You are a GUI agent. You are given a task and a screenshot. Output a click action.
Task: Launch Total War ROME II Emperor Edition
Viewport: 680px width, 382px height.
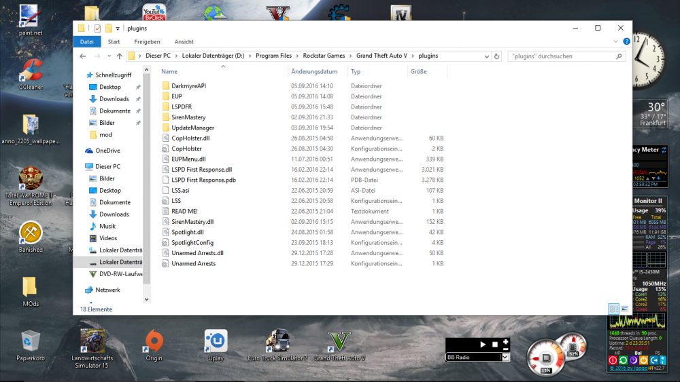[31, 186]
